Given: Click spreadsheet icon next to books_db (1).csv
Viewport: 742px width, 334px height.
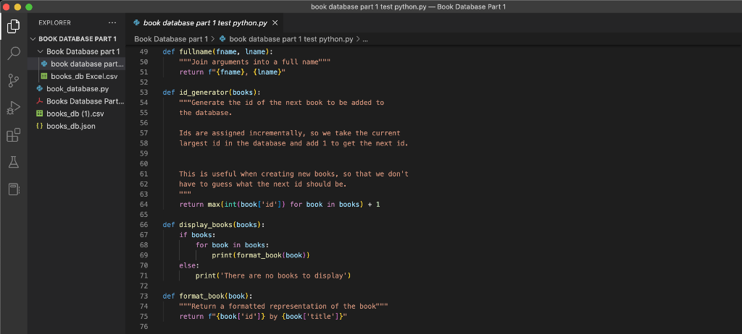Looking at the screenshot, I should [x=40, y=114].
